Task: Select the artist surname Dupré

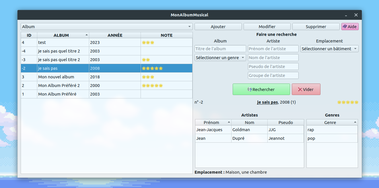Action: coord(249,138)
